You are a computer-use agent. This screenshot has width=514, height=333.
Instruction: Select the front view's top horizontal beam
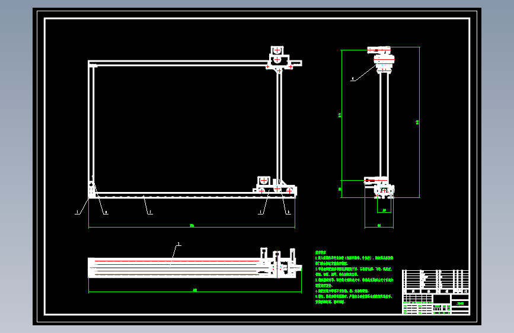[x=194, y=63]
